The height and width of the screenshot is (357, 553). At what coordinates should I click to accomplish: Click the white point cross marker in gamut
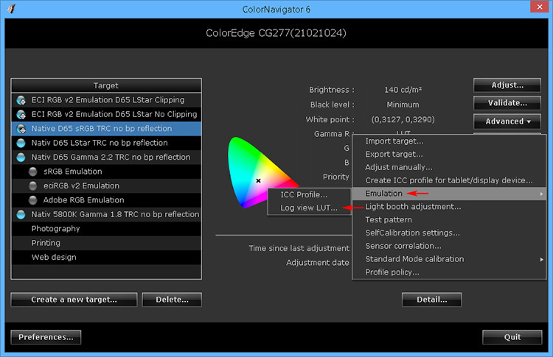coord(258,180)
